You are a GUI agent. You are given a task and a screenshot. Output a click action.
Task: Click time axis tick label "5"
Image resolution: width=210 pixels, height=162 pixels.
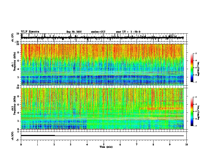pos(104,145)
